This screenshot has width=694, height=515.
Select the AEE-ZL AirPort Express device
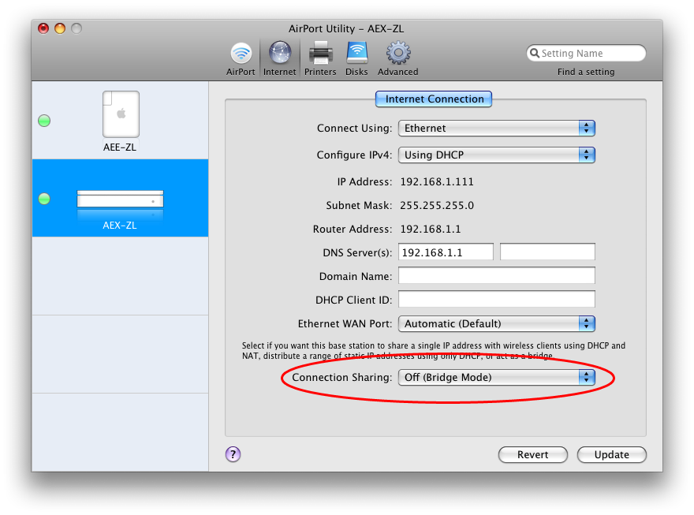pyautogui.click(x=121, y=121)
